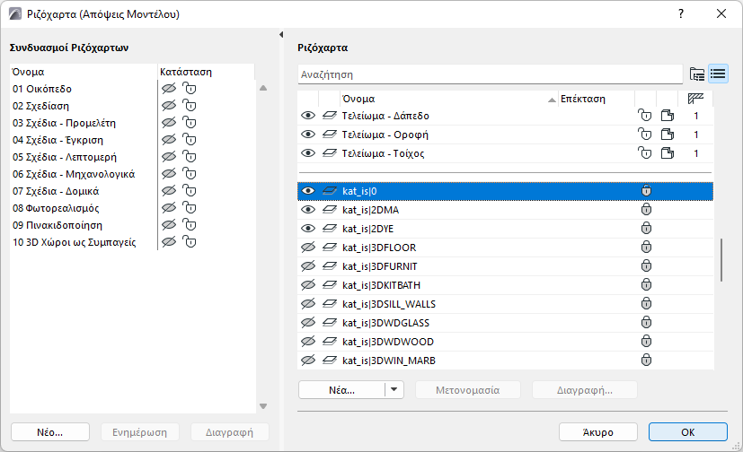Toggle visibility of 05 Σχέδια - Λεπτομερή combination
This screenshot has width=743, height=452.
tap(167, 157)
